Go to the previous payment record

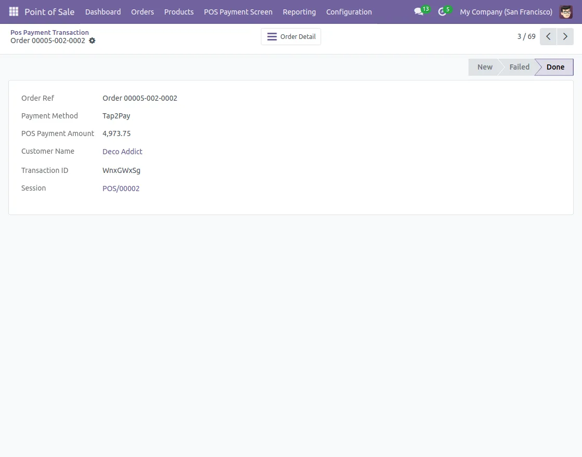coord(548,36)
